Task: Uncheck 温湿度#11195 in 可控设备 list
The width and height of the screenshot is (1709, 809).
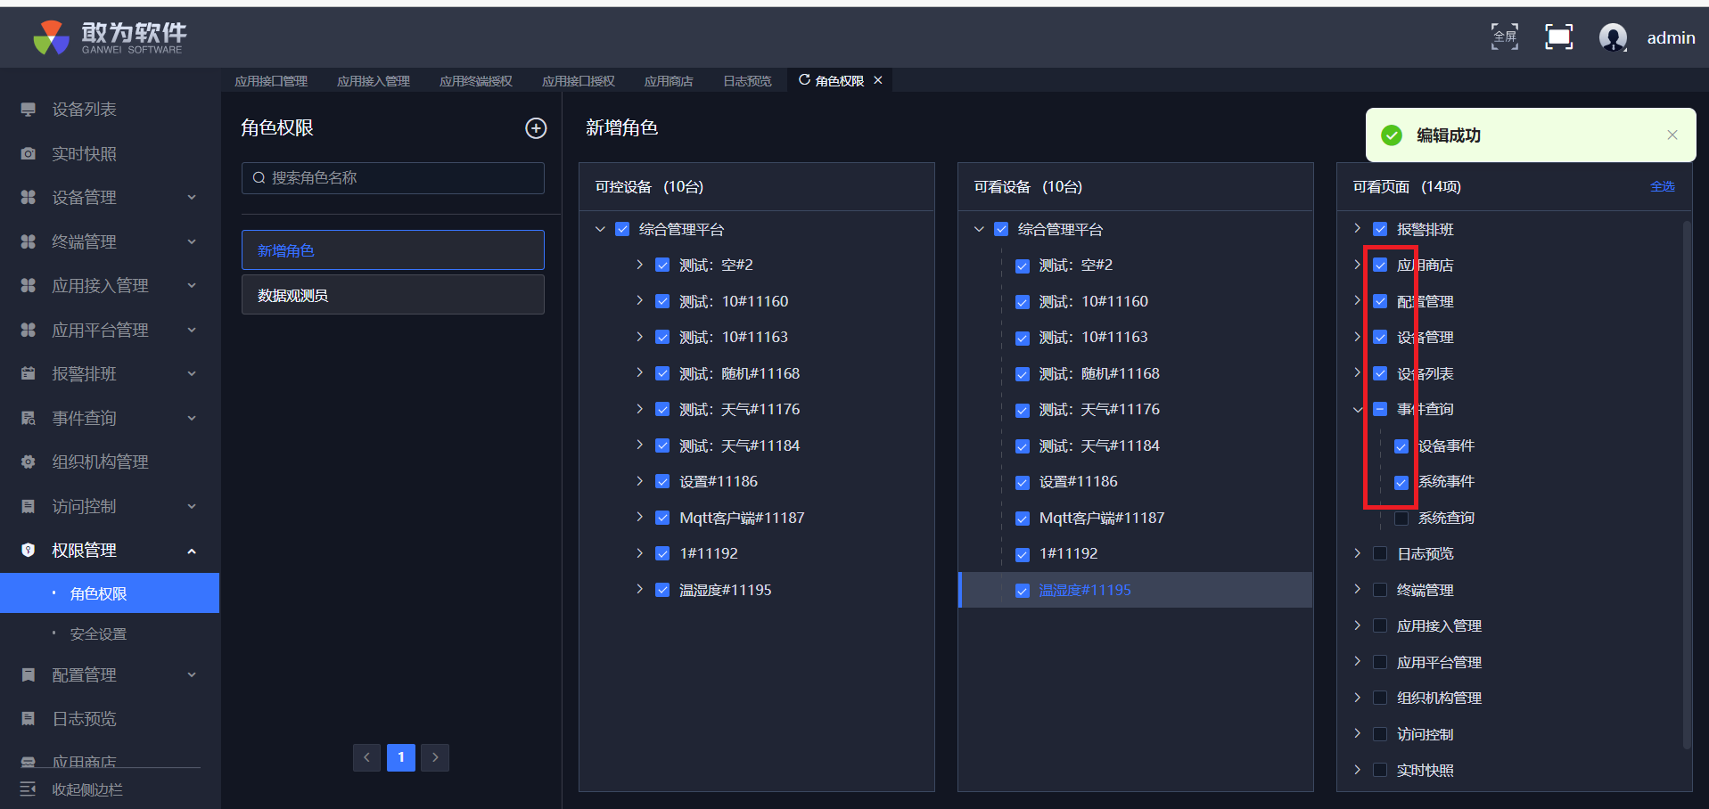Action: tap(662, 590)
